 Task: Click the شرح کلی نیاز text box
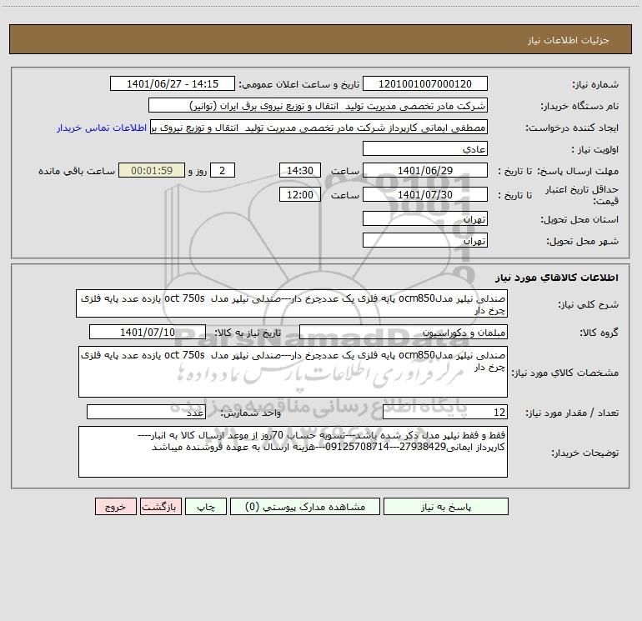pos(292,303)
